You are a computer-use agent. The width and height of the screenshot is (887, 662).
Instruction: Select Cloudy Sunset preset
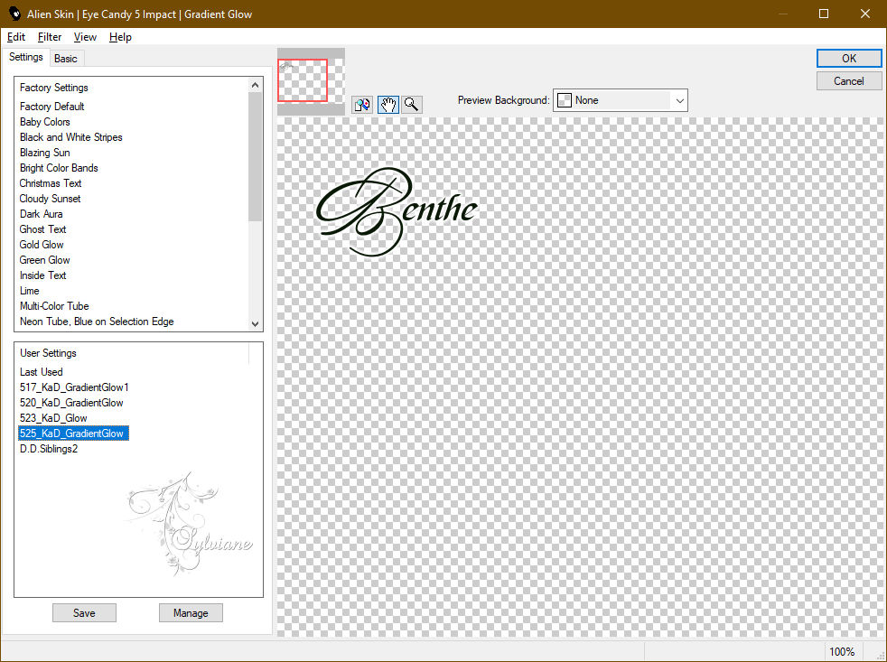pyautogui.click(x=50, y=199)
